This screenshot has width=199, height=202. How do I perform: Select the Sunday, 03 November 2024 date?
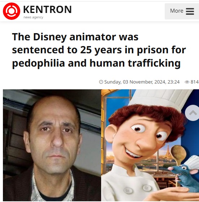pyautogui.click(x=142, y=82)
